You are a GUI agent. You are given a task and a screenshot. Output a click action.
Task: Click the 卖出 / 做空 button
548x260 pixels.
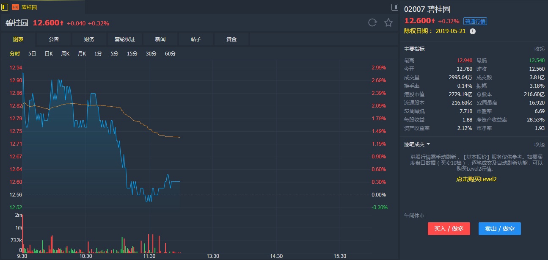click(500, 229)
